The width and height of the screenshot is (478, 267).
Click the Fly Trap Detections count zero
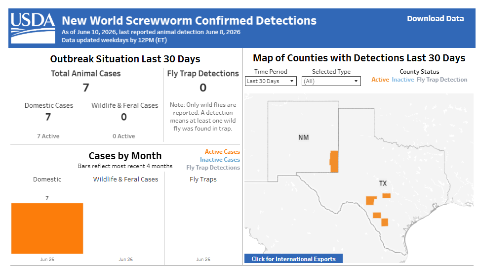click(203, 88)
